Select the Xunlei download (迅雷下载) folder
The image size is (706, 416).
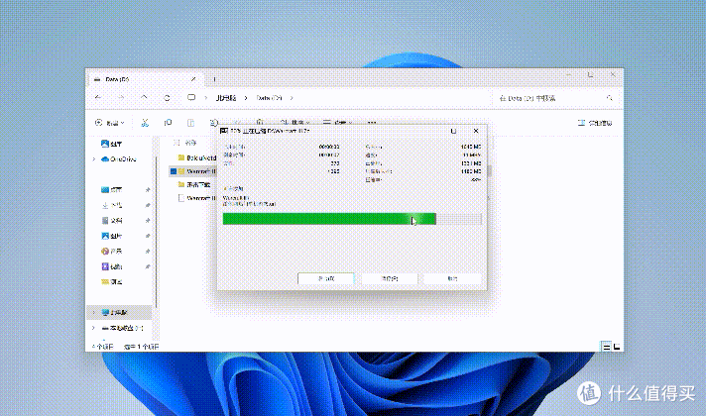pos(194,185)
